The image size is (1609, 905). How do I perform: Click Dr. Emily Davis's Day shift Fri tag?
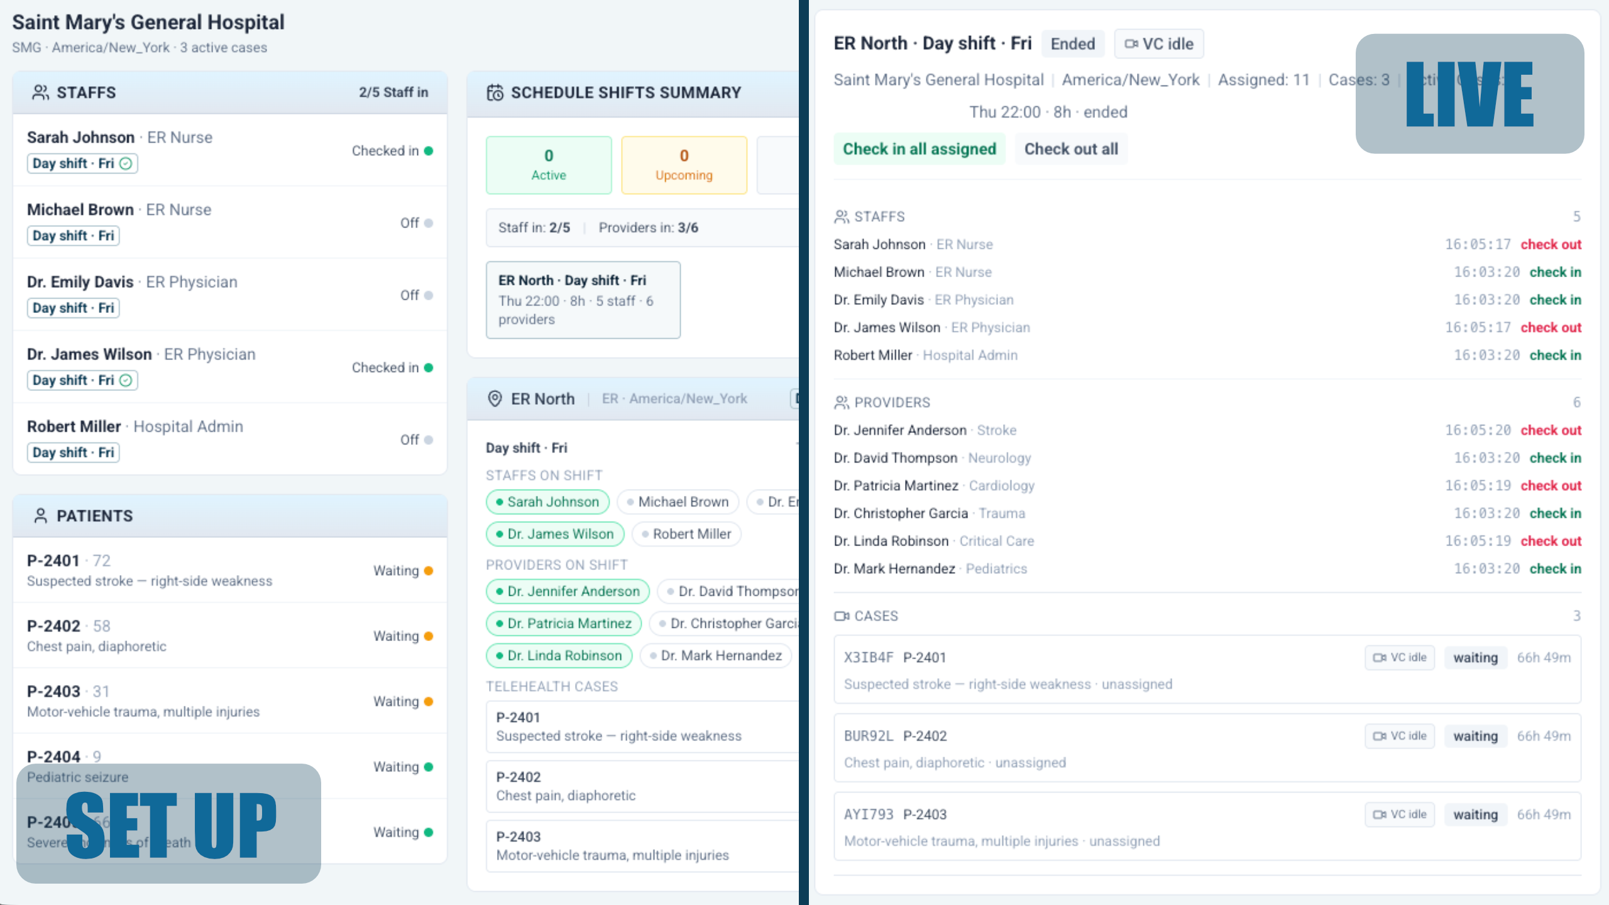(73, 308)
